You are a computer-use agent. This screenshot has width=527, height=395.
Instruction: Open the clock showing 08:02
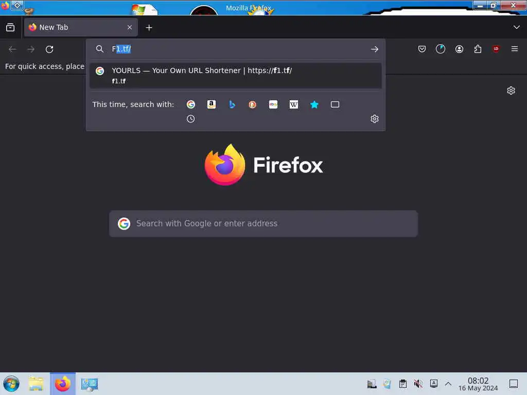point(478,384)
